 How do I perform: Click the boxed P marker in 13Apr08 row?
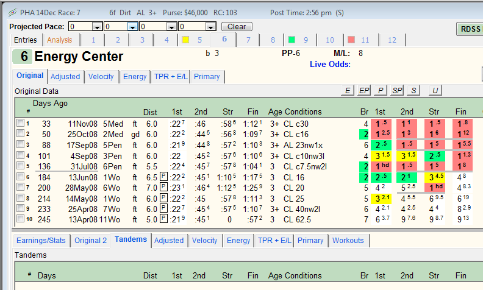tap(164, 219)
